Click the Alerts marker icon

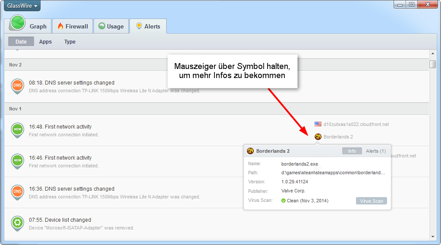click(139, 26)
